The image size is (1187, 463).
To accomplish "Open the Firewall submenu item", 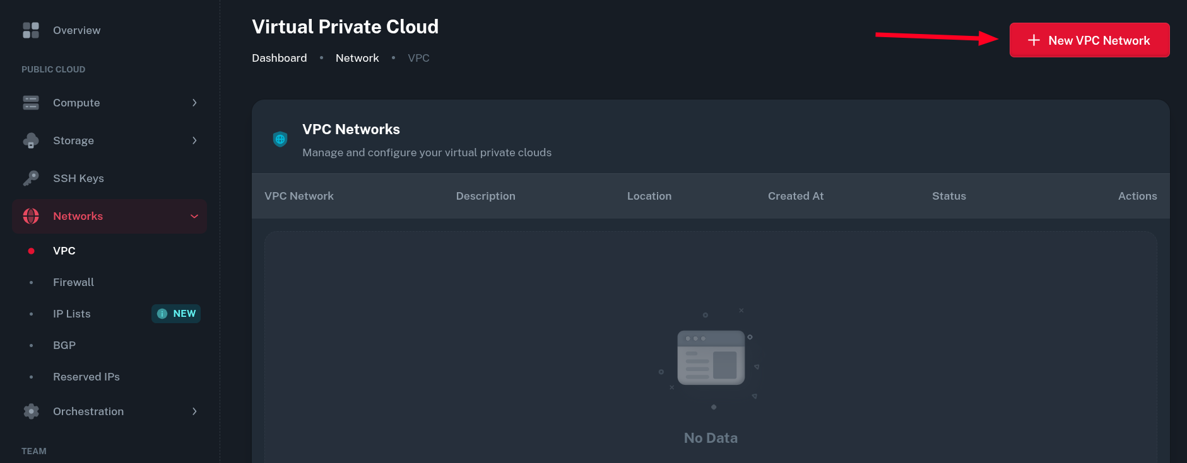I will click(73, 282).
